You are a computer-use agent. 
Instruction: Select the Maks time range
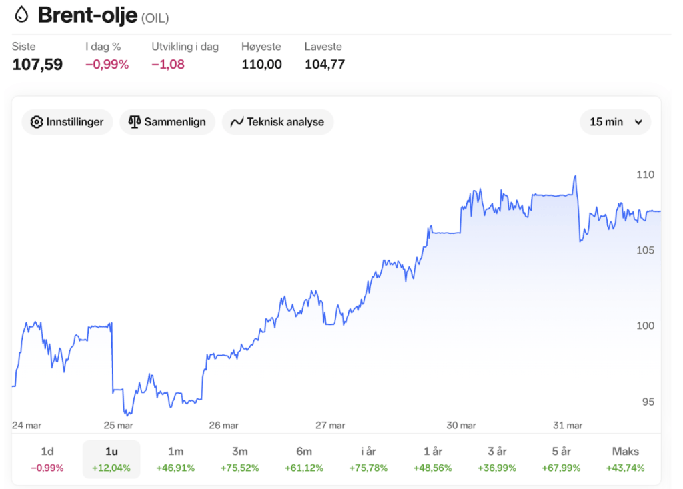pyautogui.click(x=625, y=459)
